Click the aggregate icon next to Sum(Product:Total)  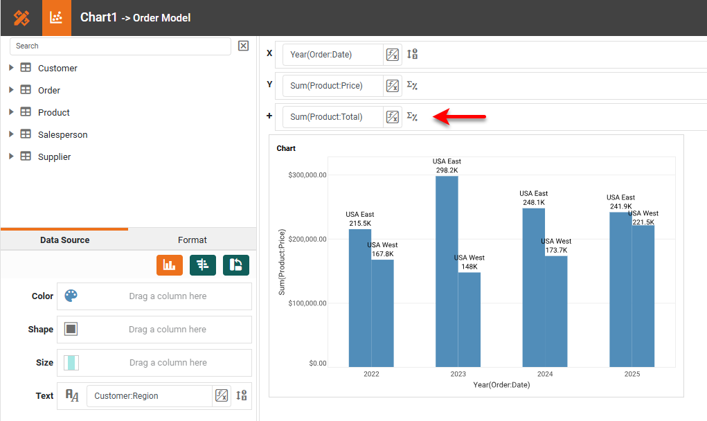coord(412,117)
